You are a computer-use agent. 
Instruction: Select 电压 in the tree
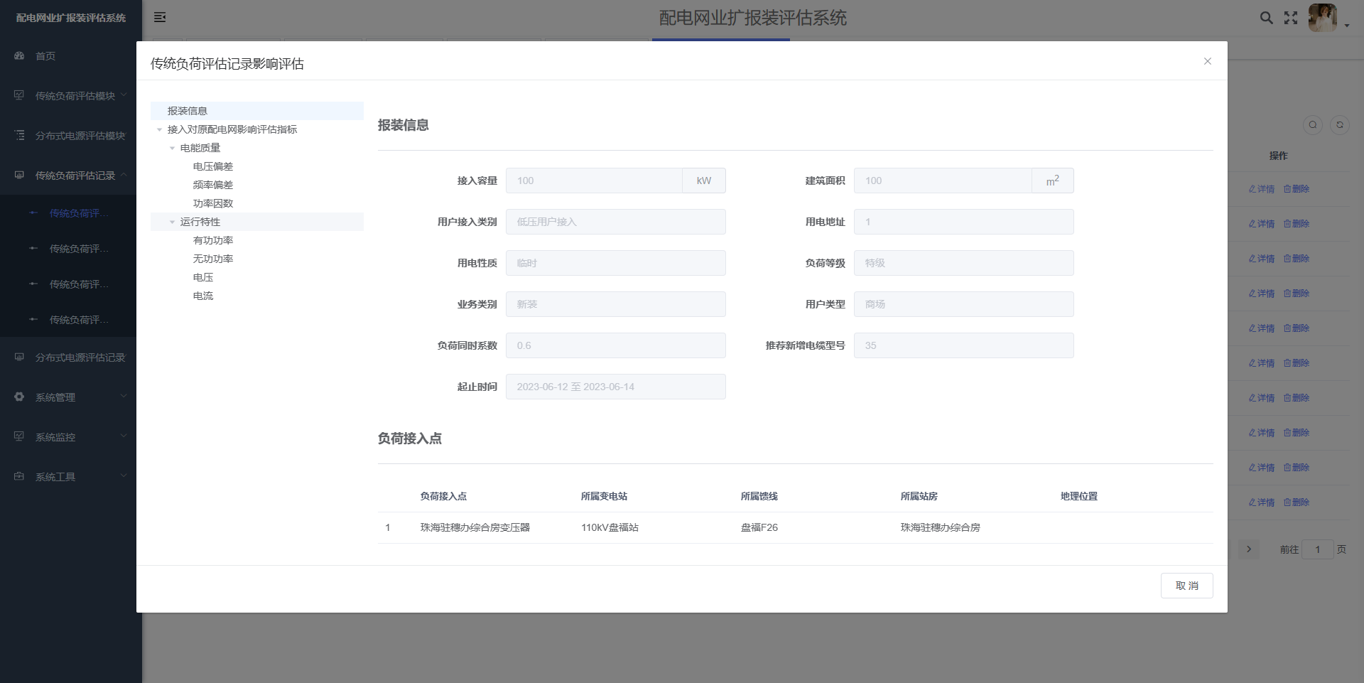203,277
